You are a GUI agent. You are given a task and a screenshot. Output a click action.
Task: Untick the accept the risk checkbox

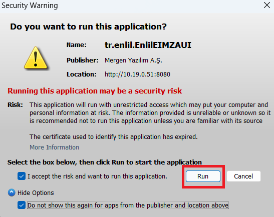22,176
